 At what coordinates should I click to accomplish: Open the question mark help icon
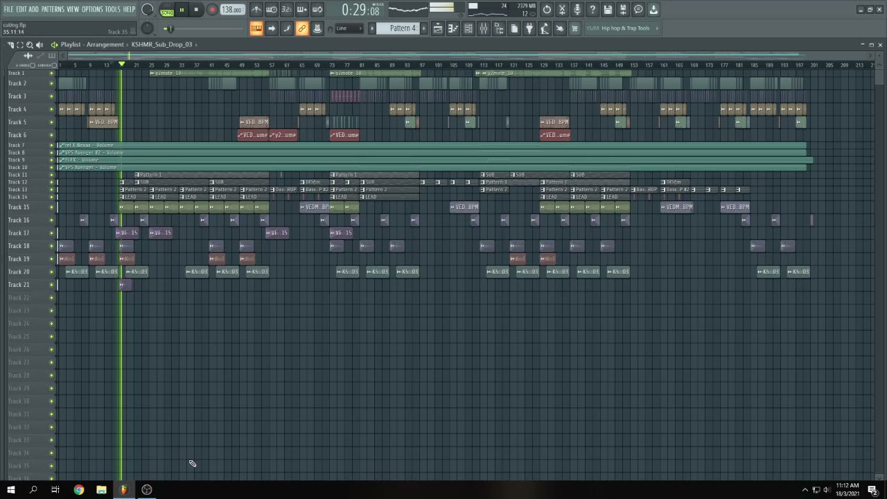592,10
